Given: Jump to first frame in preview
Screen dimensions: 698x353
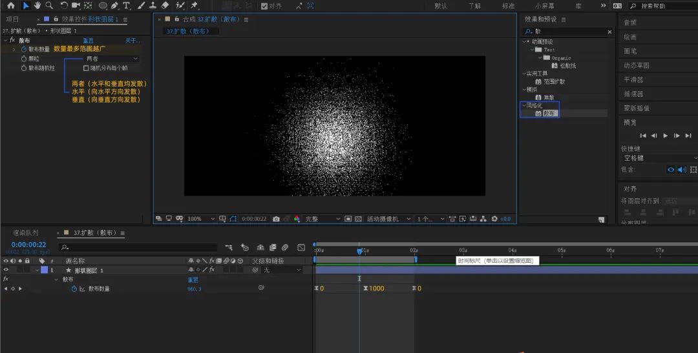Looking at the screenshot, I should pos(643,136).
